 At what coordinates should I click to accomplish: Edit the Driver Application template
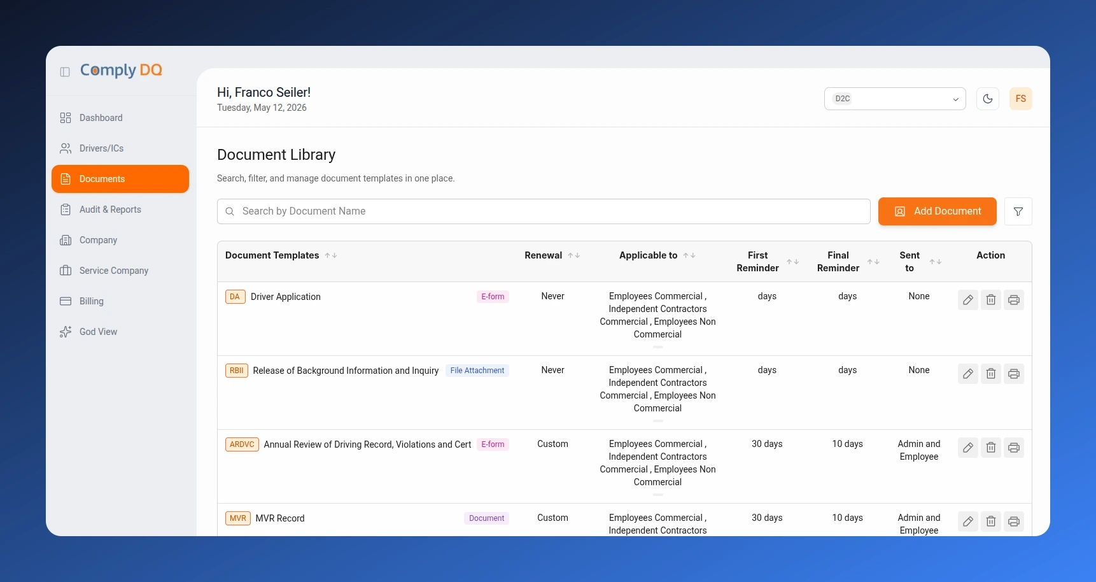[x=968, y=300]
